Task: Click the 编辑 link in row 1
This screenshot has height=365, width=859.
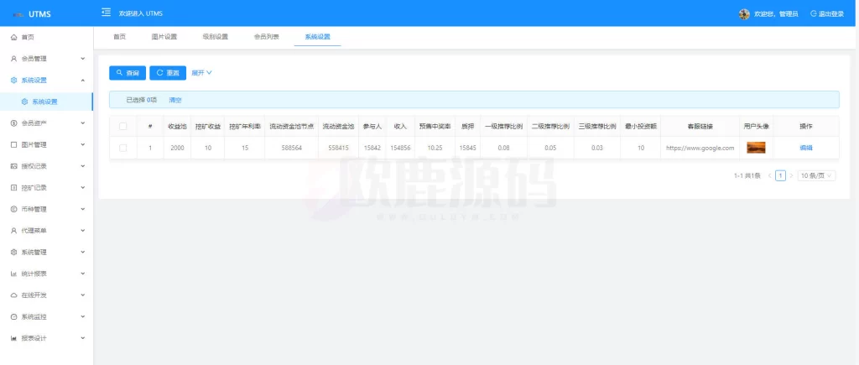Action: 806,148
